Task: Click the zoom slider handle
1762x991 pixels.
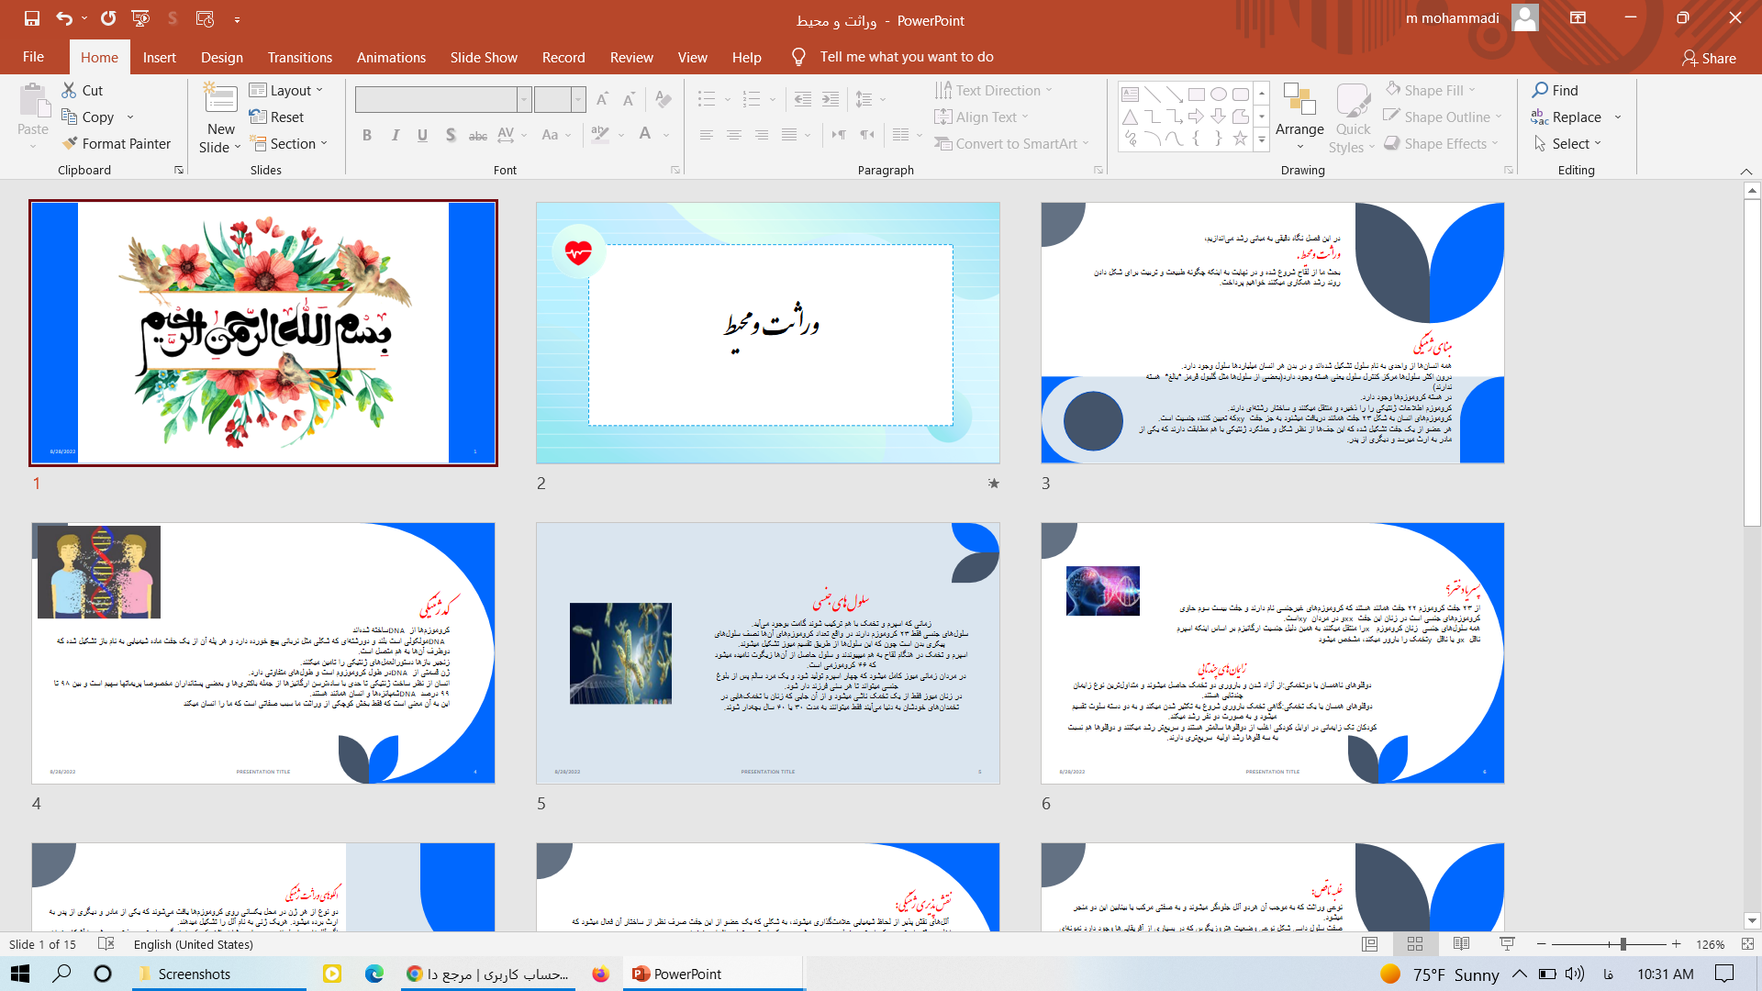Action: 1623,944
